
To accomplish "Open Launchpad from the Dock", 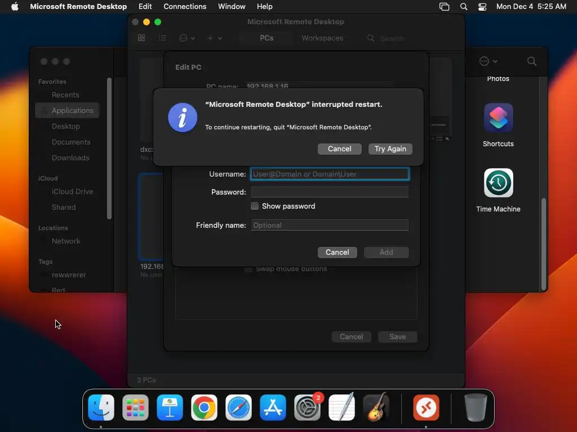I will (x=135, y=407).
